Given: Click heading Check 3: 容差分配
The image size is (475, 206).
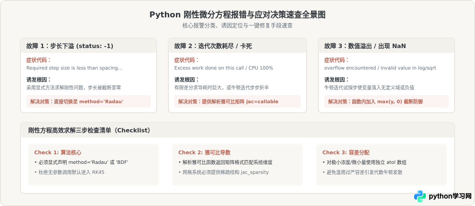Looking at the screenshot, I should pyautogui.click(x=345, y=152).
